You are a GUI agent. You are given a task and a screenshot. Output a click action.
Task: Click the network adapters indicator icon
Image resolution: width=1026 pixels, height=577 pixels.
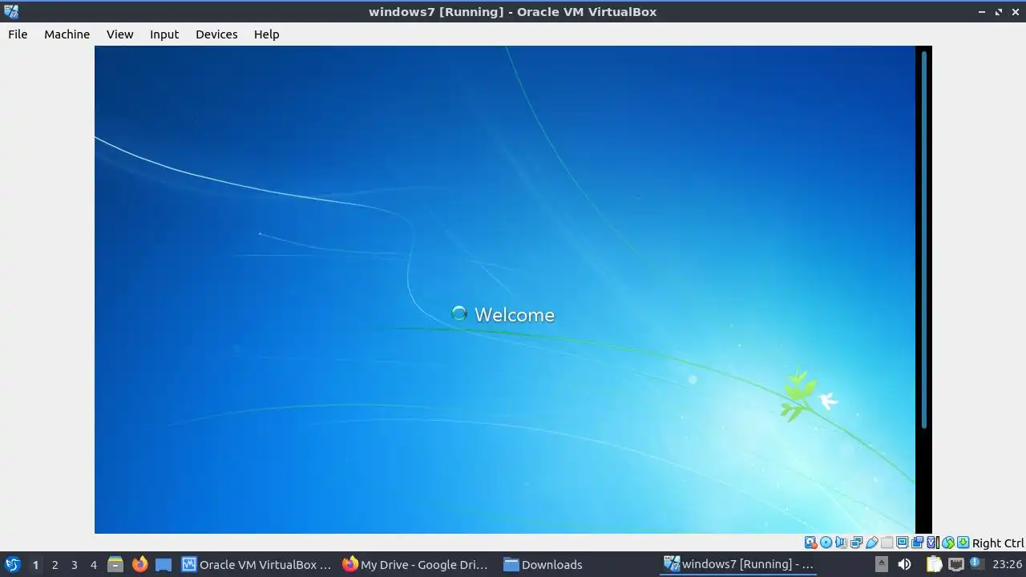click(856, 543)
